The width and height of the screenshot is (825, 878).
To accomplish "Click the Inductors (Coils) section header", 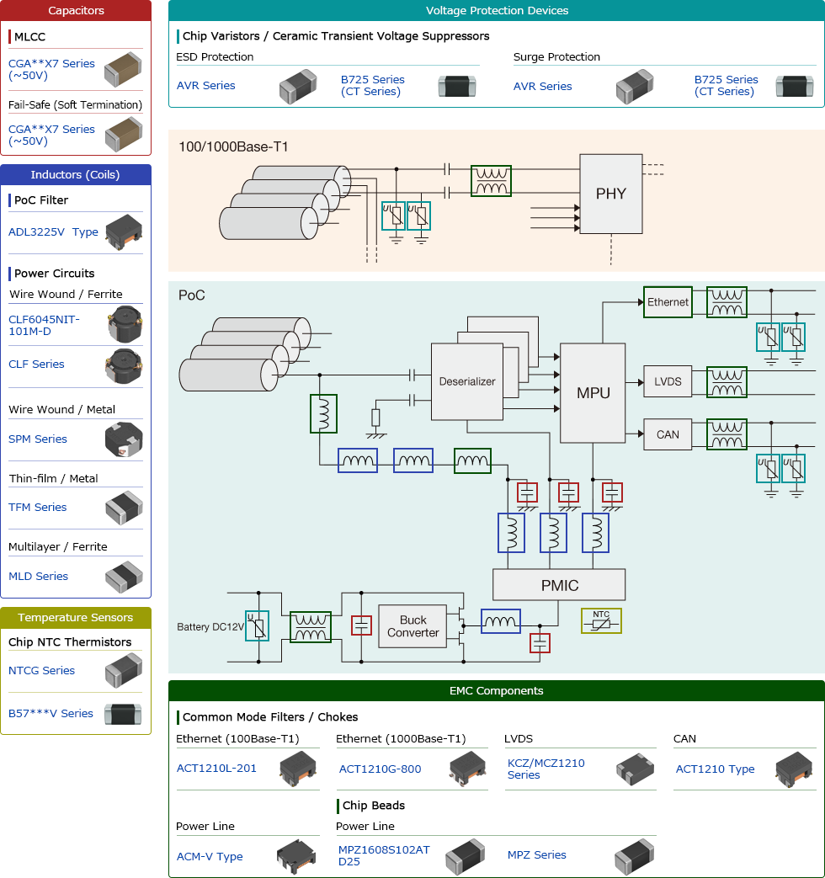I will click(76, 175).
